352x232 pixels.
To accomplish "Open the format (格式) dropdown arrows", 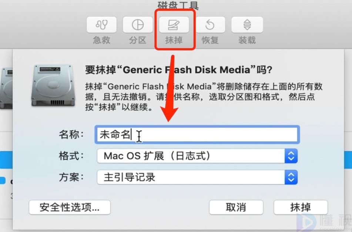I will coord(291,156).
